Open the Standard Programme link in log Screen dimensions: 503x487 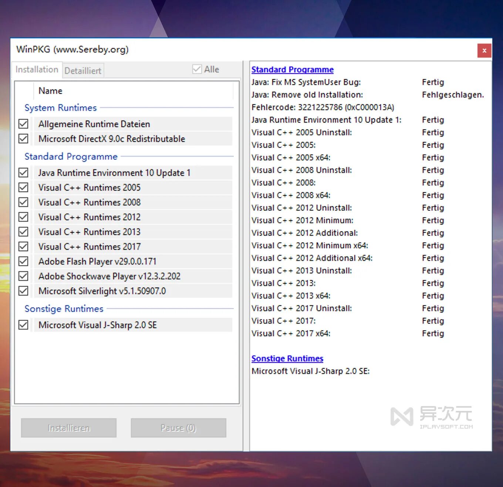point(293,69)
